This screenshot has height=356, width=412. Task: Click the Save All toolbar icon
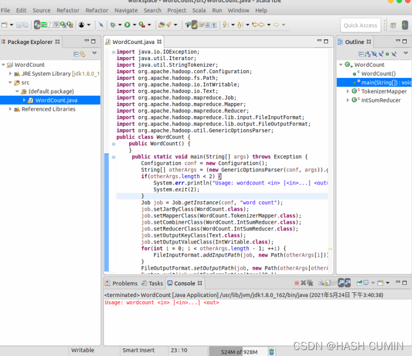click(x=26, y=25)
